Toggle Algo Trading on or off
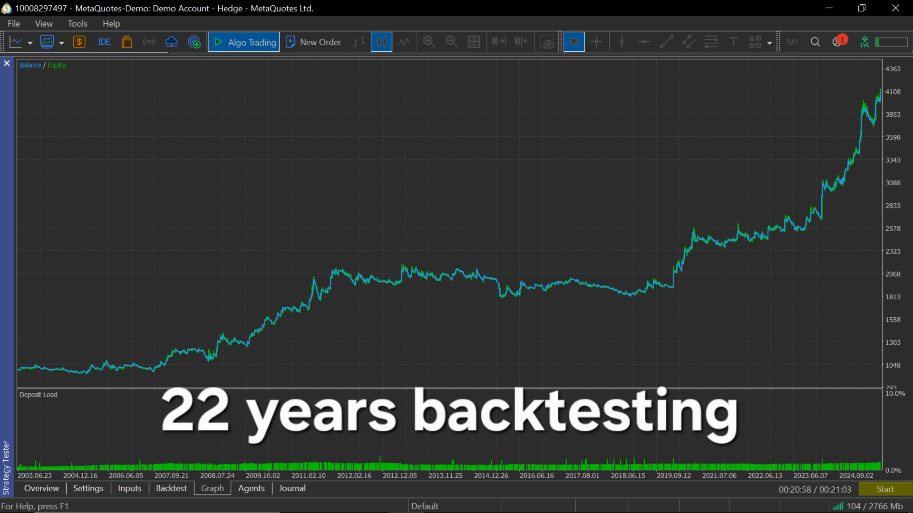This screenshot has height=513, width=913. point(244,42)
